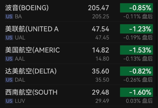Open Delta (DELTA) stock entry
This screenshot has height=108, width=158.
tap(79, 74)
